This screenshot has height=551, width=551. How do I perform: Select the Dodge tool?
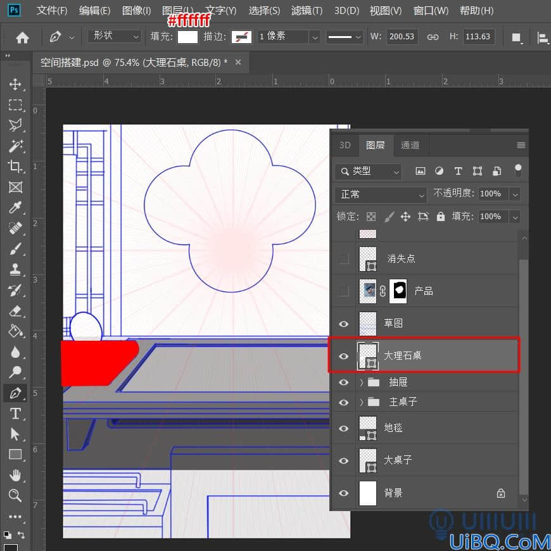(15, 372)
